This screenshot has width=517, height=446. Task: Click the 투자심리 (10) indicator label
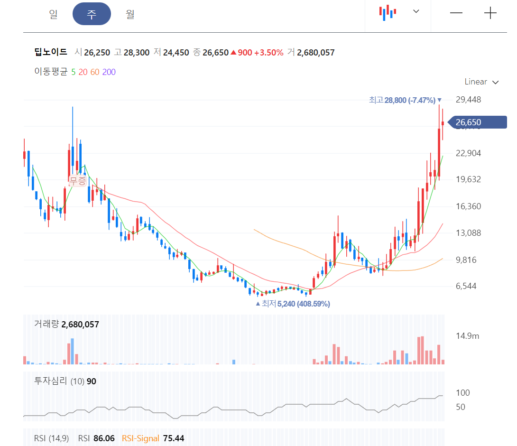(59, 381)
